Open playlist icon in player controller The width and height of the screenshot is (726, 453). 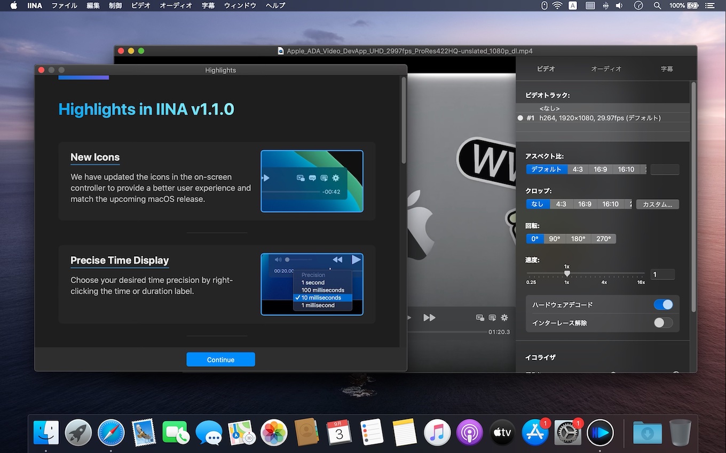(x=492, y=318)
